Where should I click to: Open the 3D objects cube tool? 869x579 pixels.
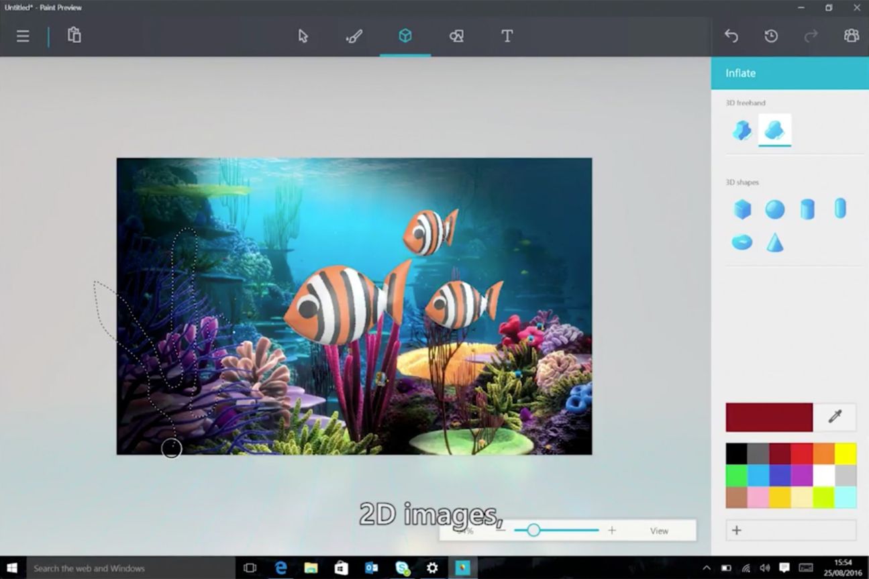(x=405, y=36)
